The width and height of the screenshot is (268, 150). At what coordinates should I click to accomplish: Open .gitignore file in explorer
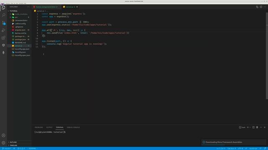(x=20, y=27)
